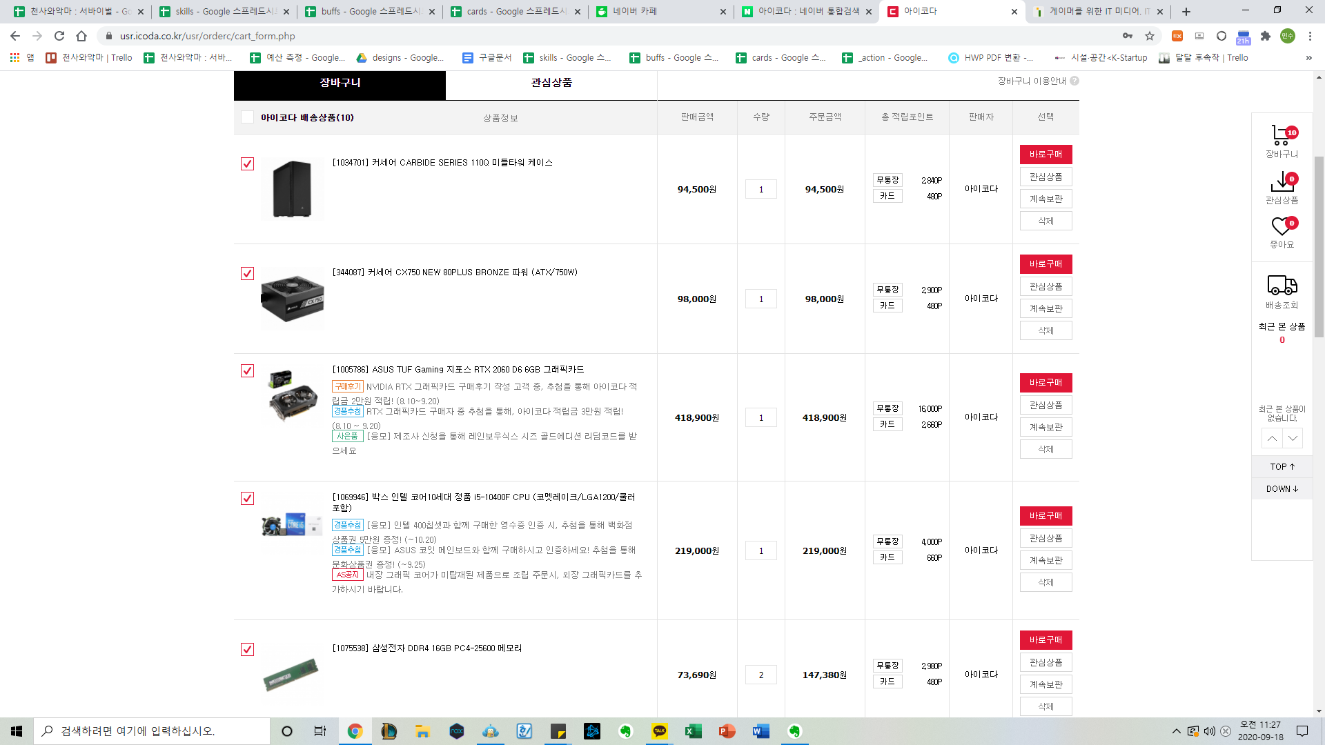Open PowerPoint from the taskbar
1325x745 pixels.
click(x=727, y=731)
